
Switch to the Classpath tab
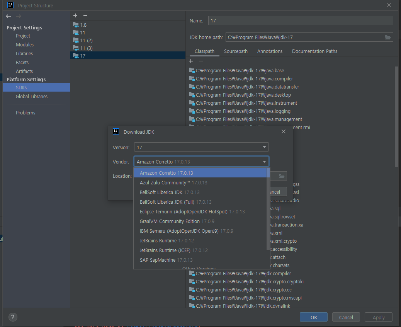(204, 51)
